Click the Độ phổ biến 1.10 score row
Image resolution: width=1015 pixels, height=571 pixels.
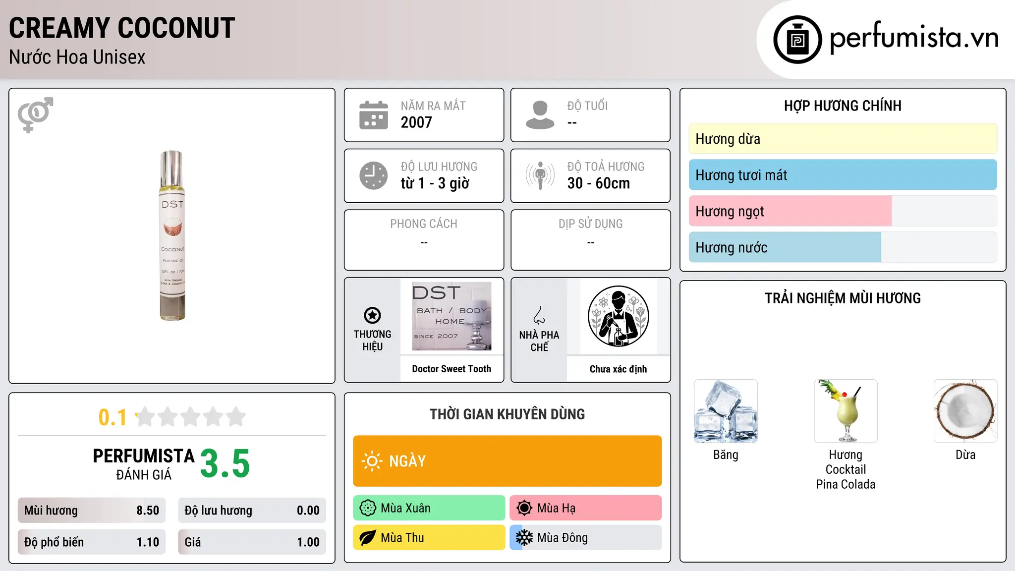92,542
